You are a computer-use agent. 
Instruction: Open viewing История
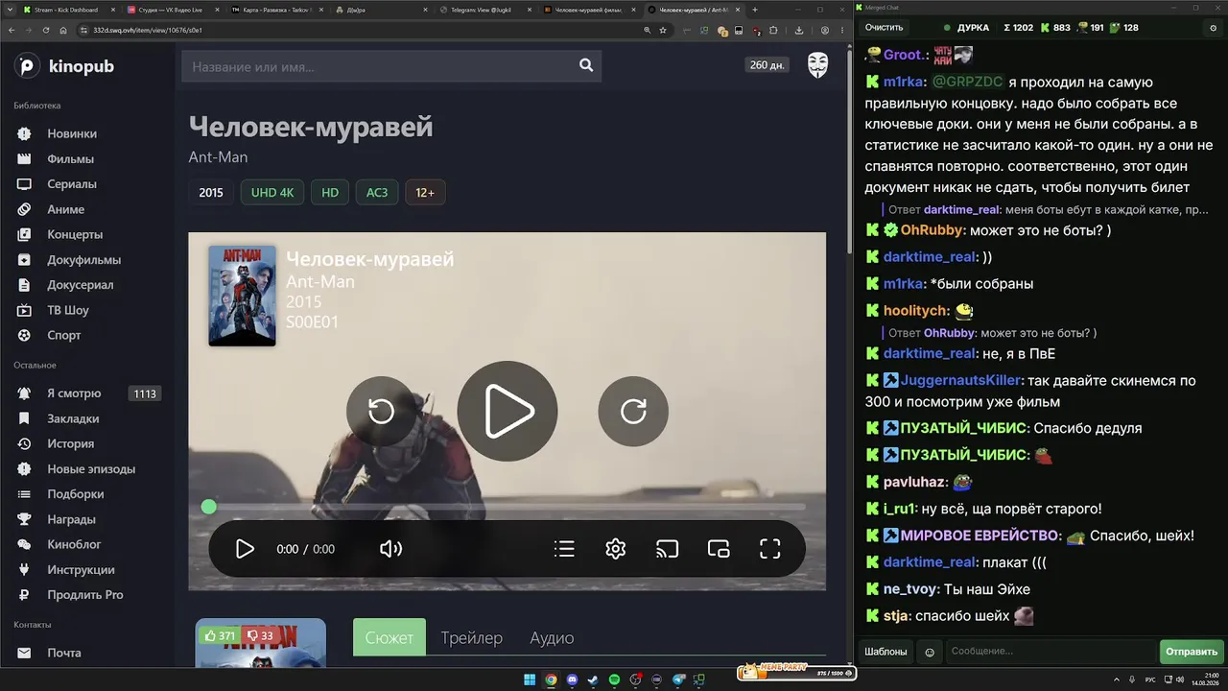coord(70,443)
